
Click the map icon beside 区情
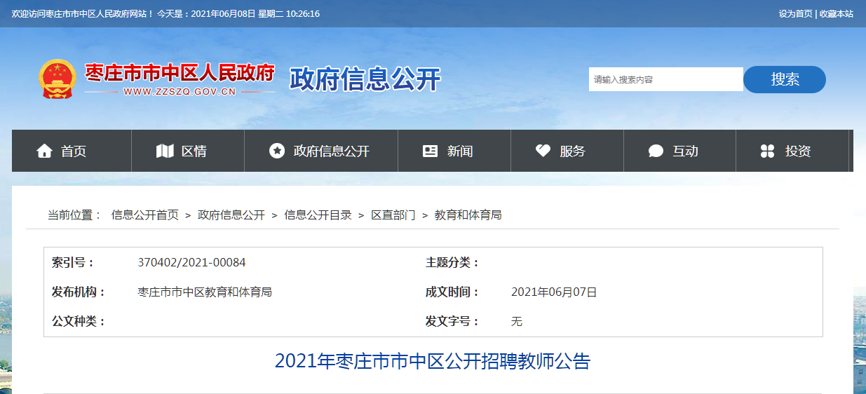(x=165, y=151)
